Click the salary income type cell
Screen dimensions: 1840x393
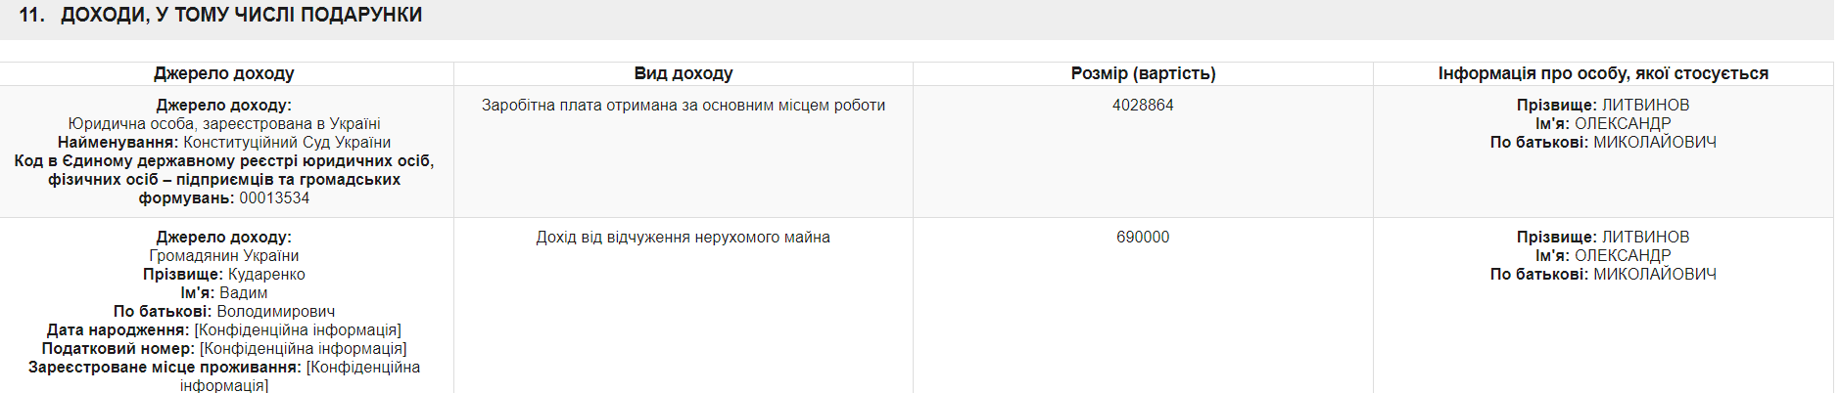(683, 106)
